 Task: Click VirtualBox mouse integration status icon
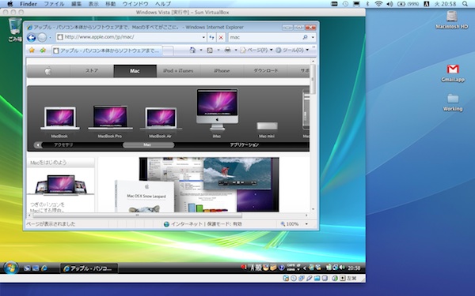334,278
